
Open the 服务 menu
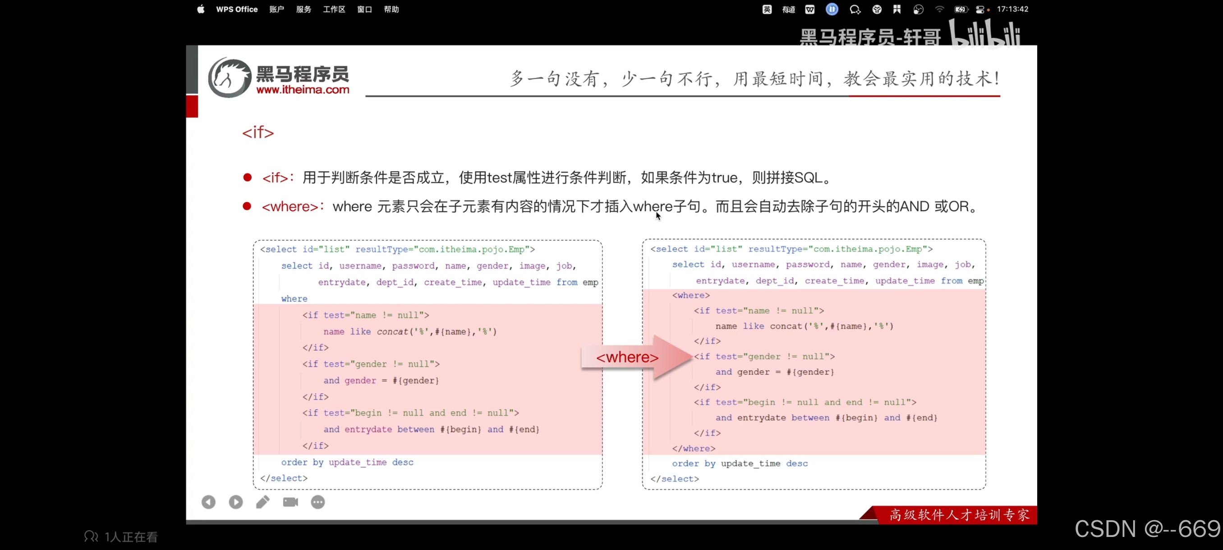(303, 9)
